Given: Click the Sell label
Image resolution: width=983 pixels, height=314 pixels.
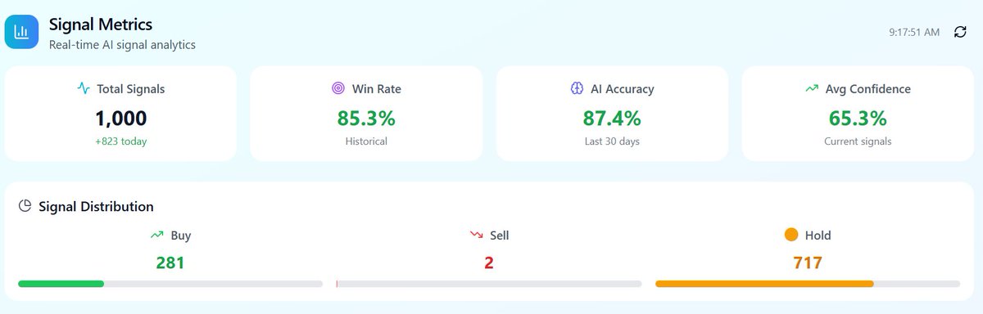Looking at the screenshot, I should (x=500, y=235).
